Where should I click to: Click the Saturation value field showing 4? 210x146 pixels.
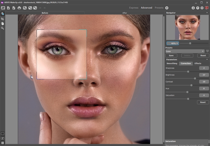(x=204, y=95)
